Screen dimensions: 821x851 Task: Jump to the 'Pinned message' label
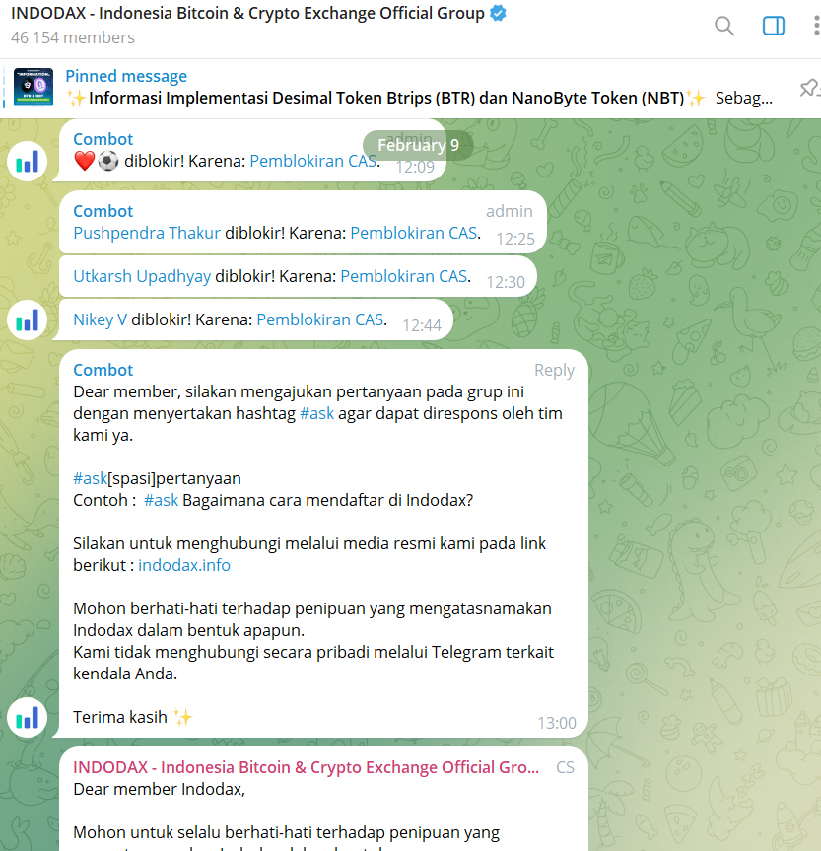point(126,76)
